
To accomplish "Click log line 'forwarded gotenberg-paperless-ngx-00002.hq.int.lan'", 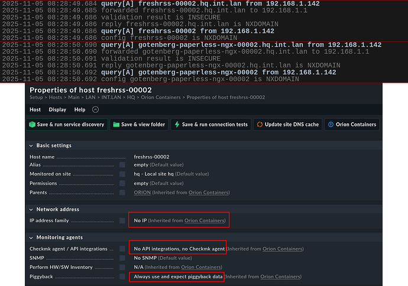I will coord(186,52).
